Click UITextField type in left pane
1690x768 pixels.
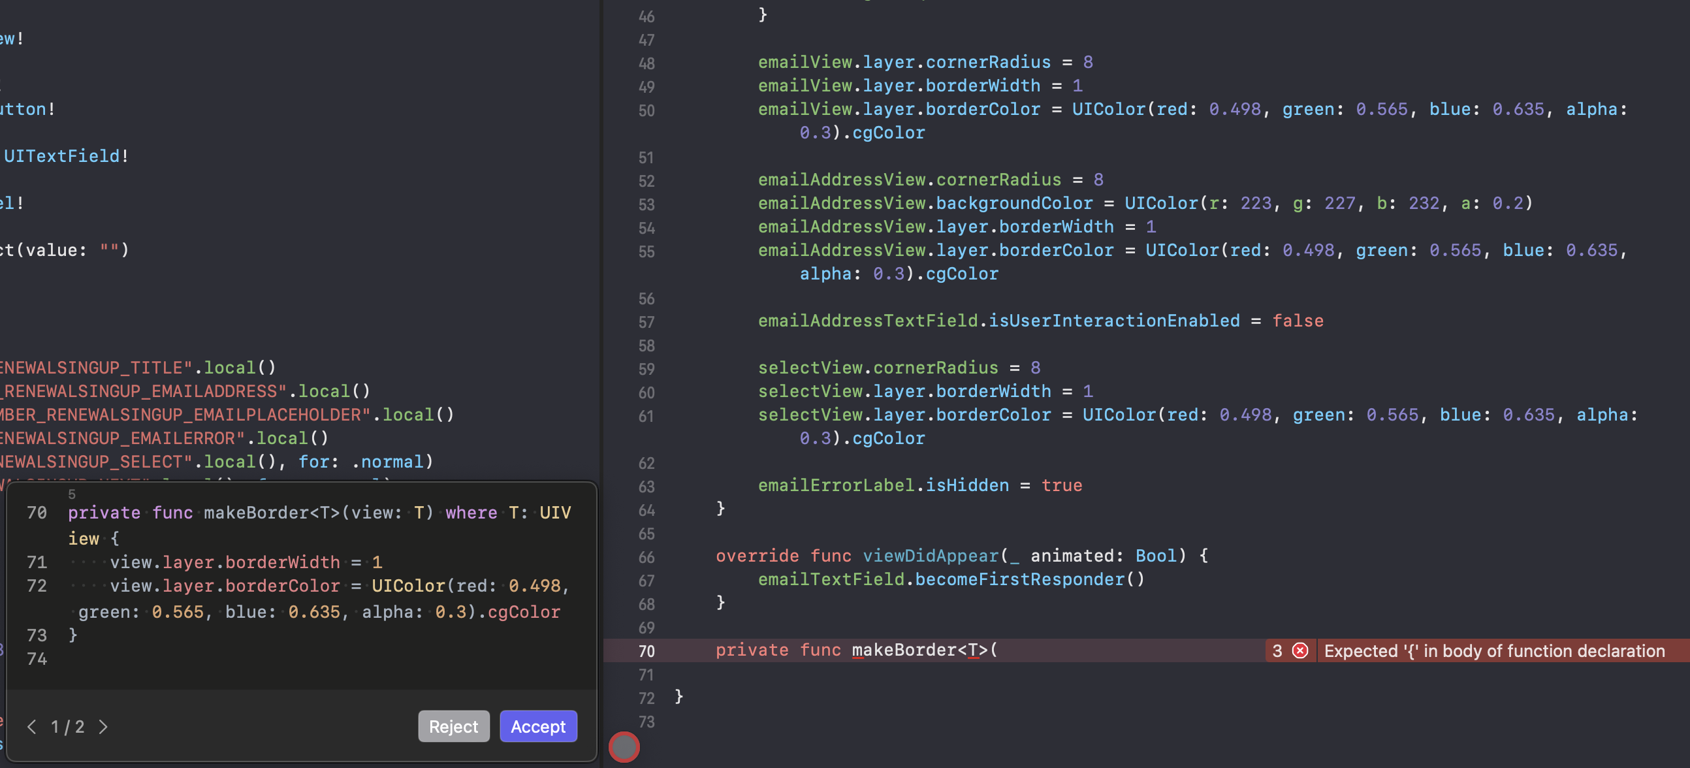click(x=61, y=156)
